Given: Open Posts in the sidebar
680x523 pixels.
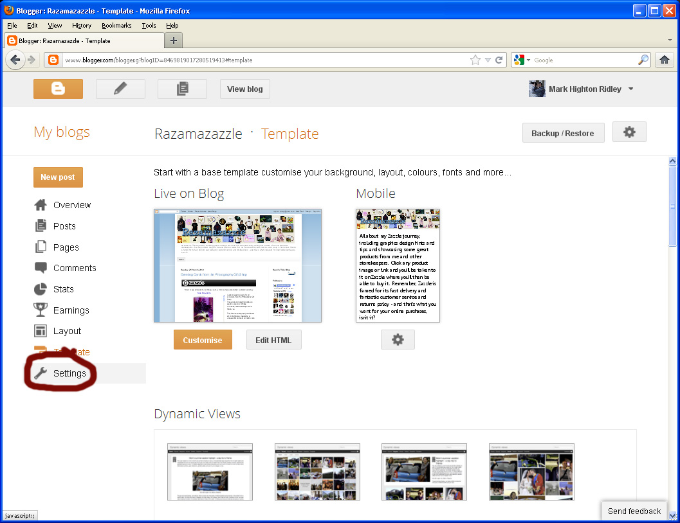Looking at the screenshot, I should coord(64,226).
